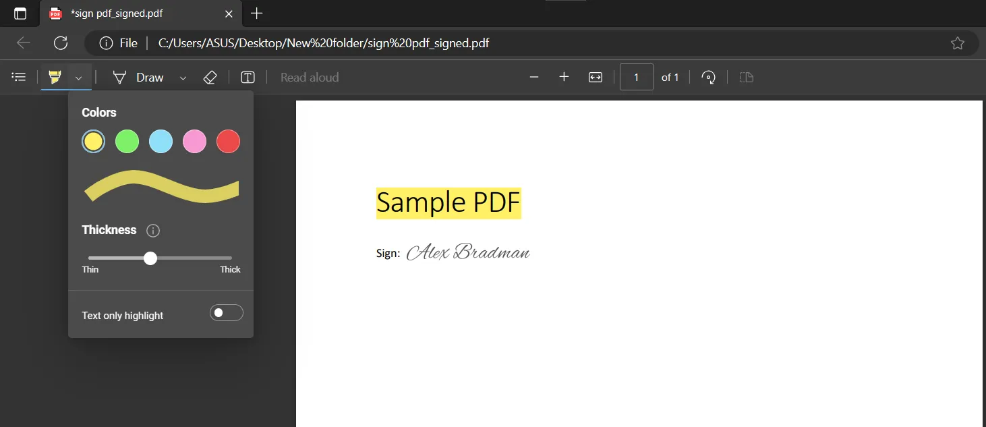Open the highlighter color dropdown
The image size is (986, 427).
coord(78,77)
